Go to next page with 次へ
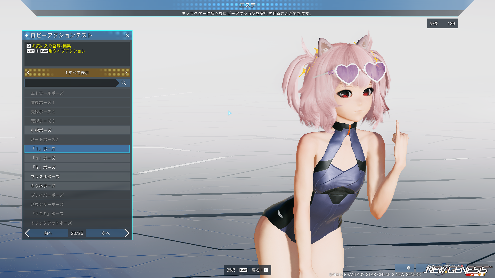This screenshot has height=278, width=495. coord(105,233)
